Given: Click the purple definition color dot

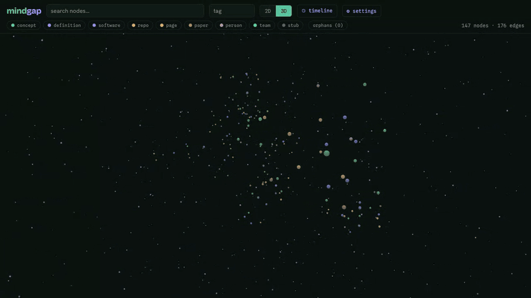Looking at the screenshot, I should (49, 25).
